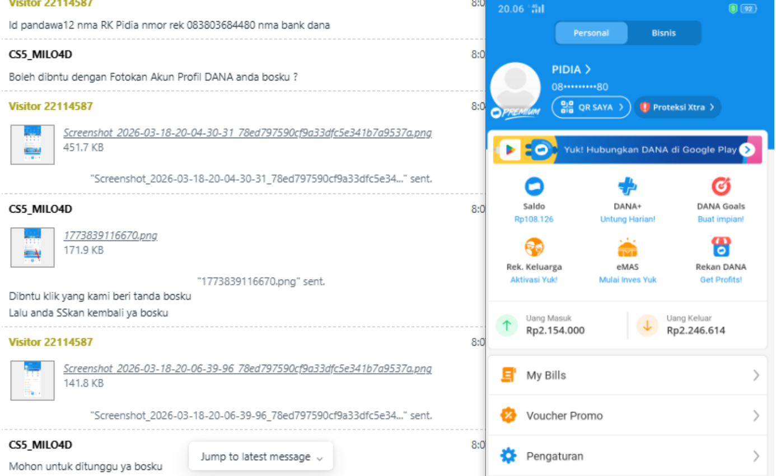The image size is (776, 476).
Task: Open thumbnail of the 141.8 KB screenshot
Action: (32, 380)
